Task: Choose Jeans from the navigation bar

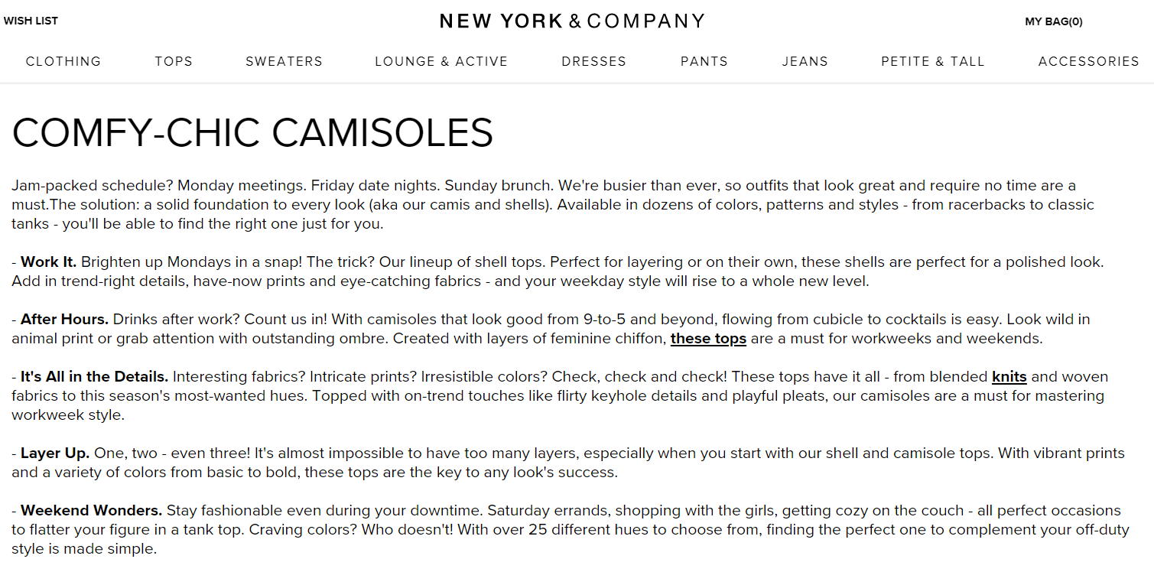Action: click(805, 62)
